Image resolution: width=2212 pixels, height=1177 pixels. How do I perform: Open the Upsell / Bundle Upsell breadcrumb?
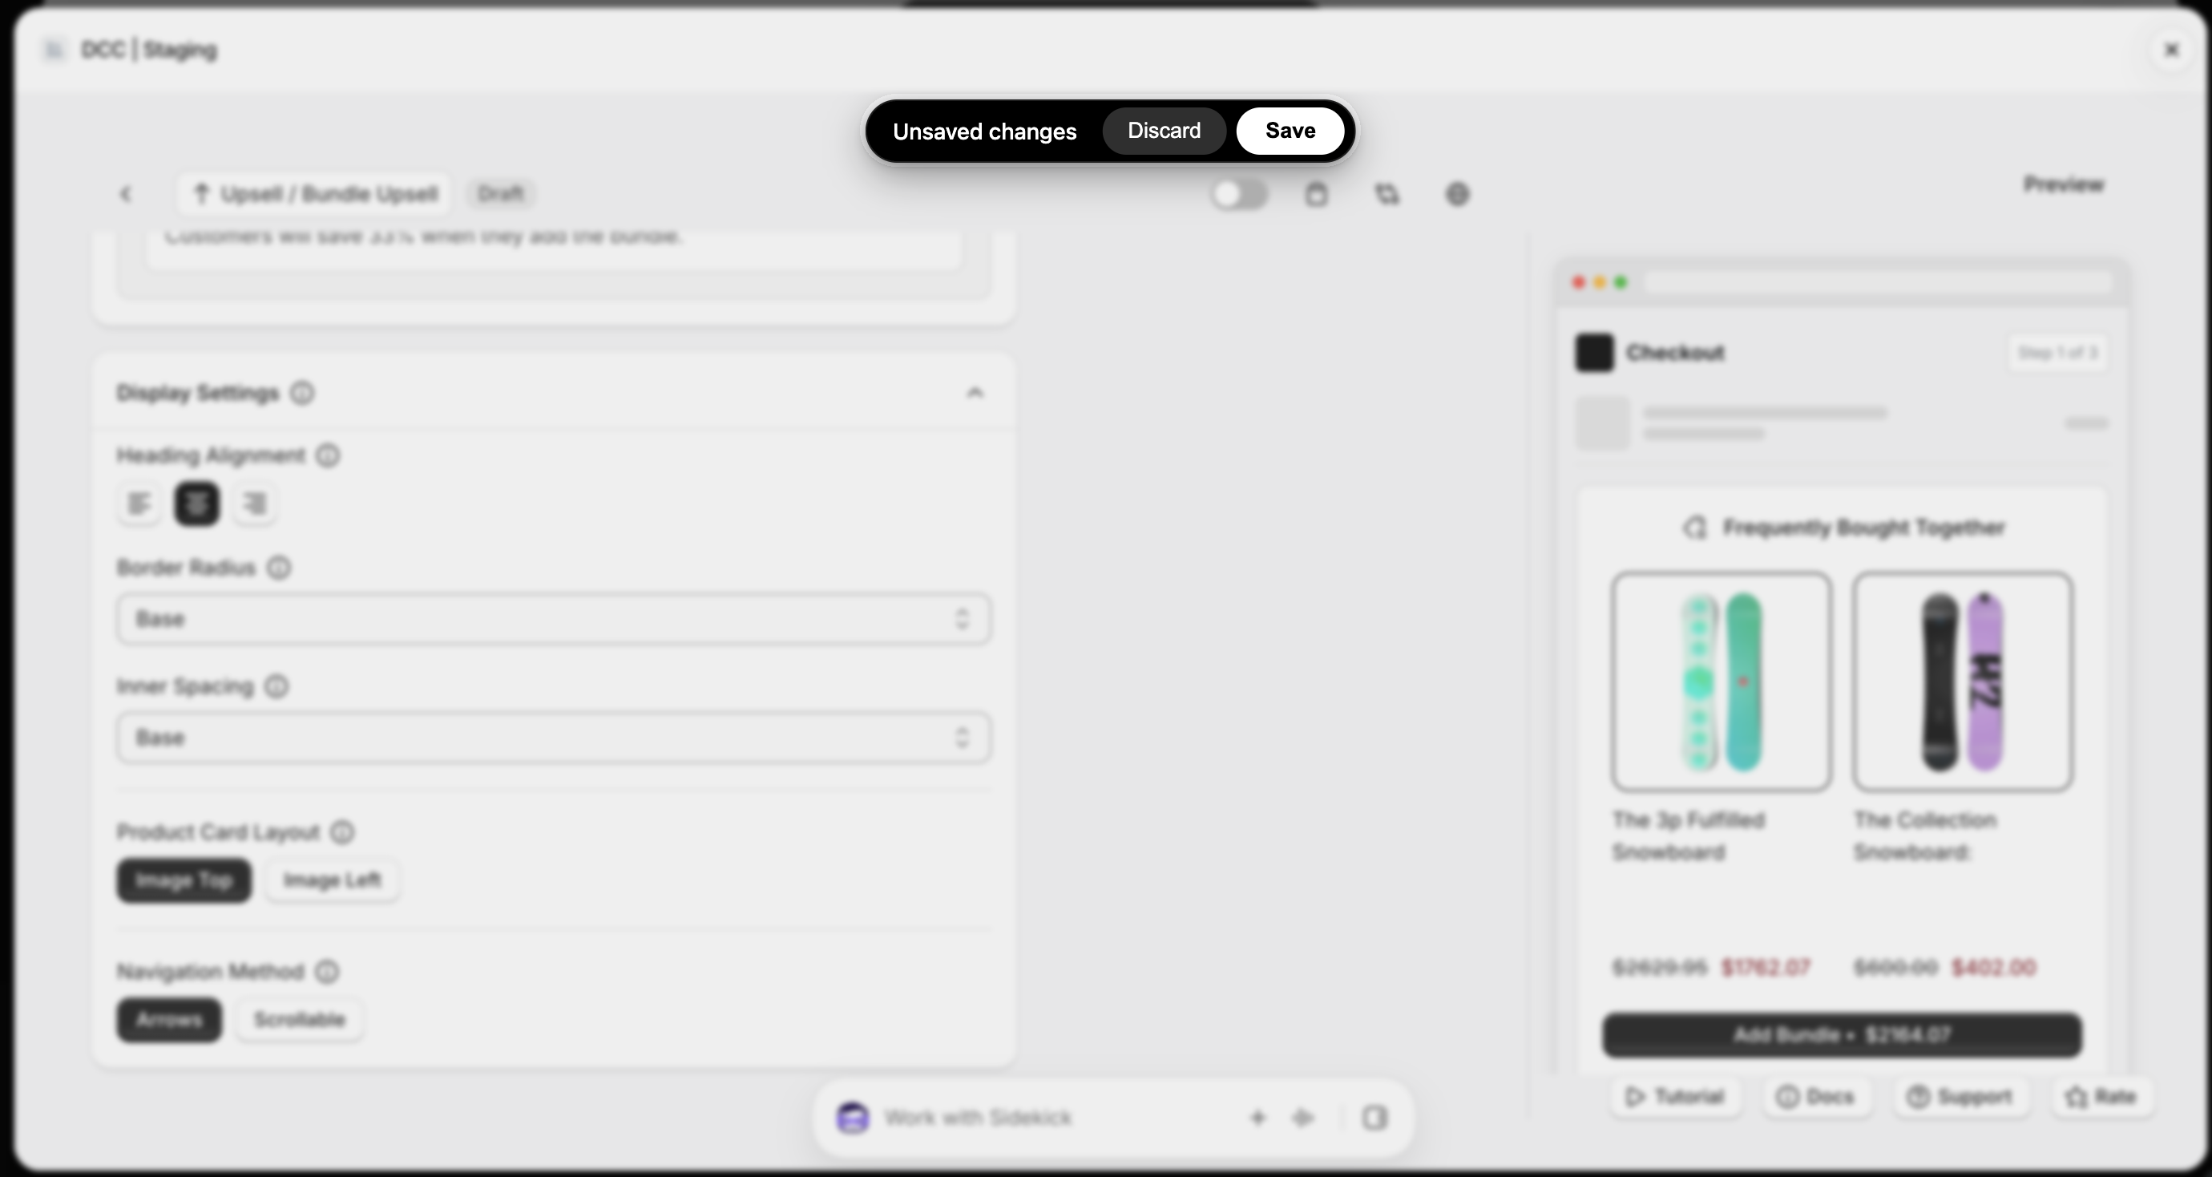[x=315, y=194]
